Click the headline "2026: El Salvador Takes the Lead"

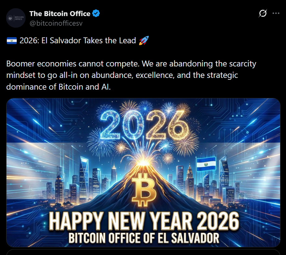pos(77,40)
